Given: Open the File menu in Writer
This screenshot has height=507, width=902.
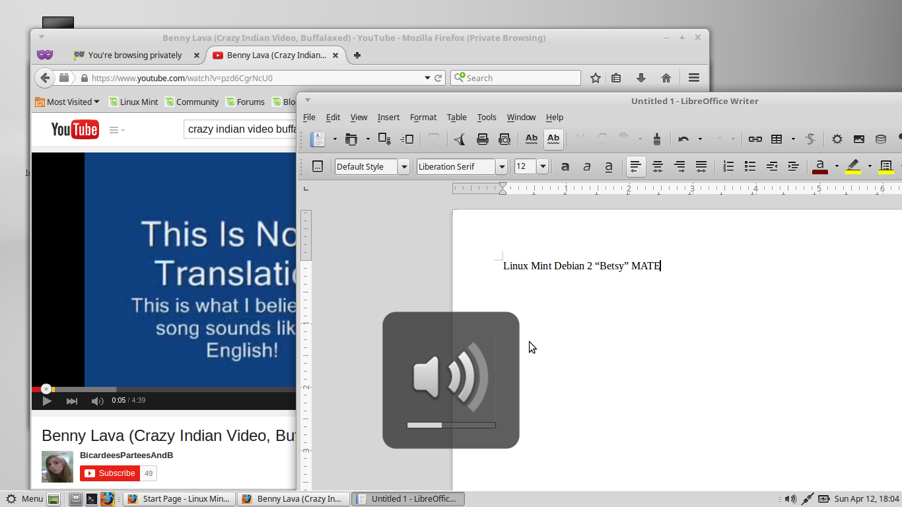Looking at the screenshot, I should (309, 117).
